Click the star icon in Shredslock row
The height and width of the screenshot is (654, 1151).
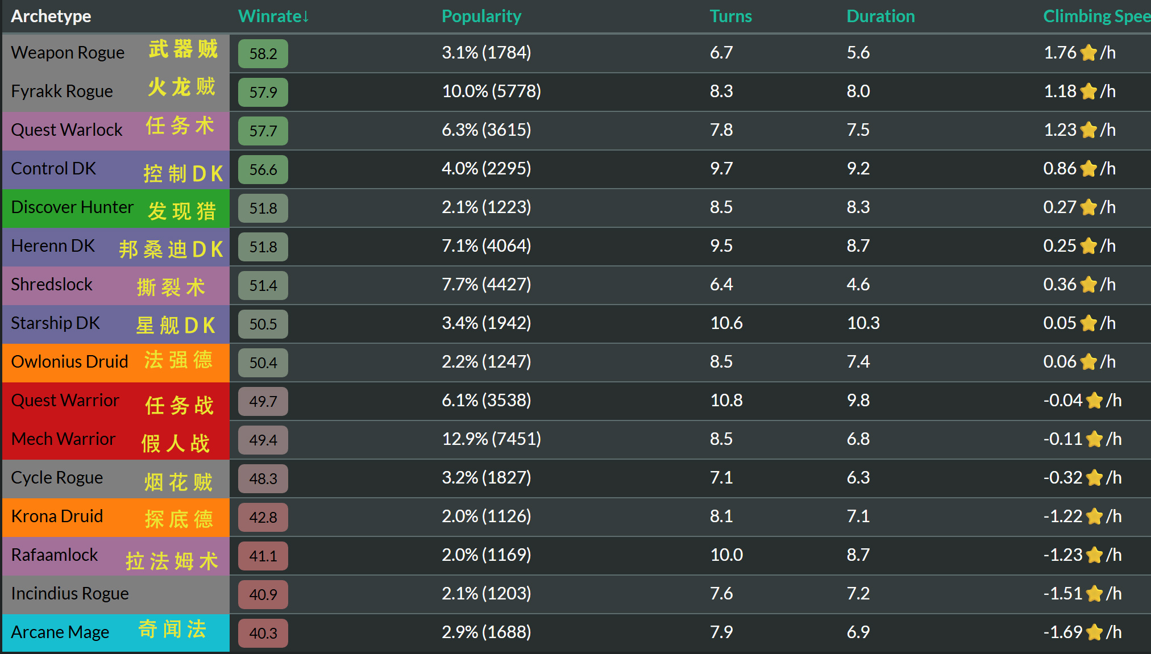1088,285
